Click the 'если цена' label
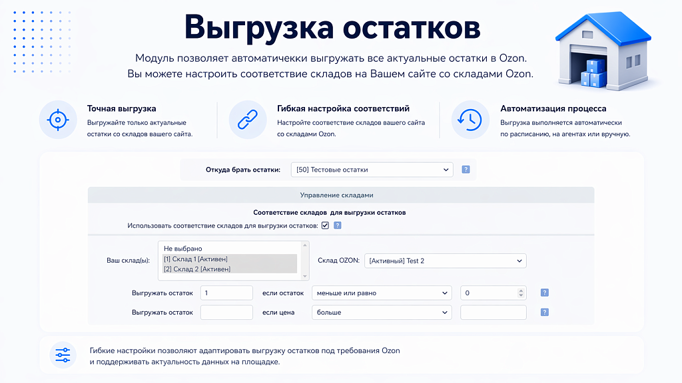Viewport: 682px width, 383px height. point(278,313)
